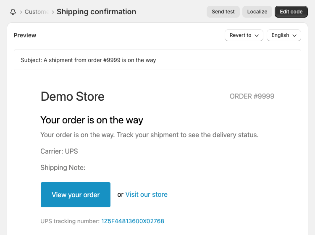Click the Carrier: UPS line
Screen dimensions: 315x235
pyautogui.click(x=59, y=151)
